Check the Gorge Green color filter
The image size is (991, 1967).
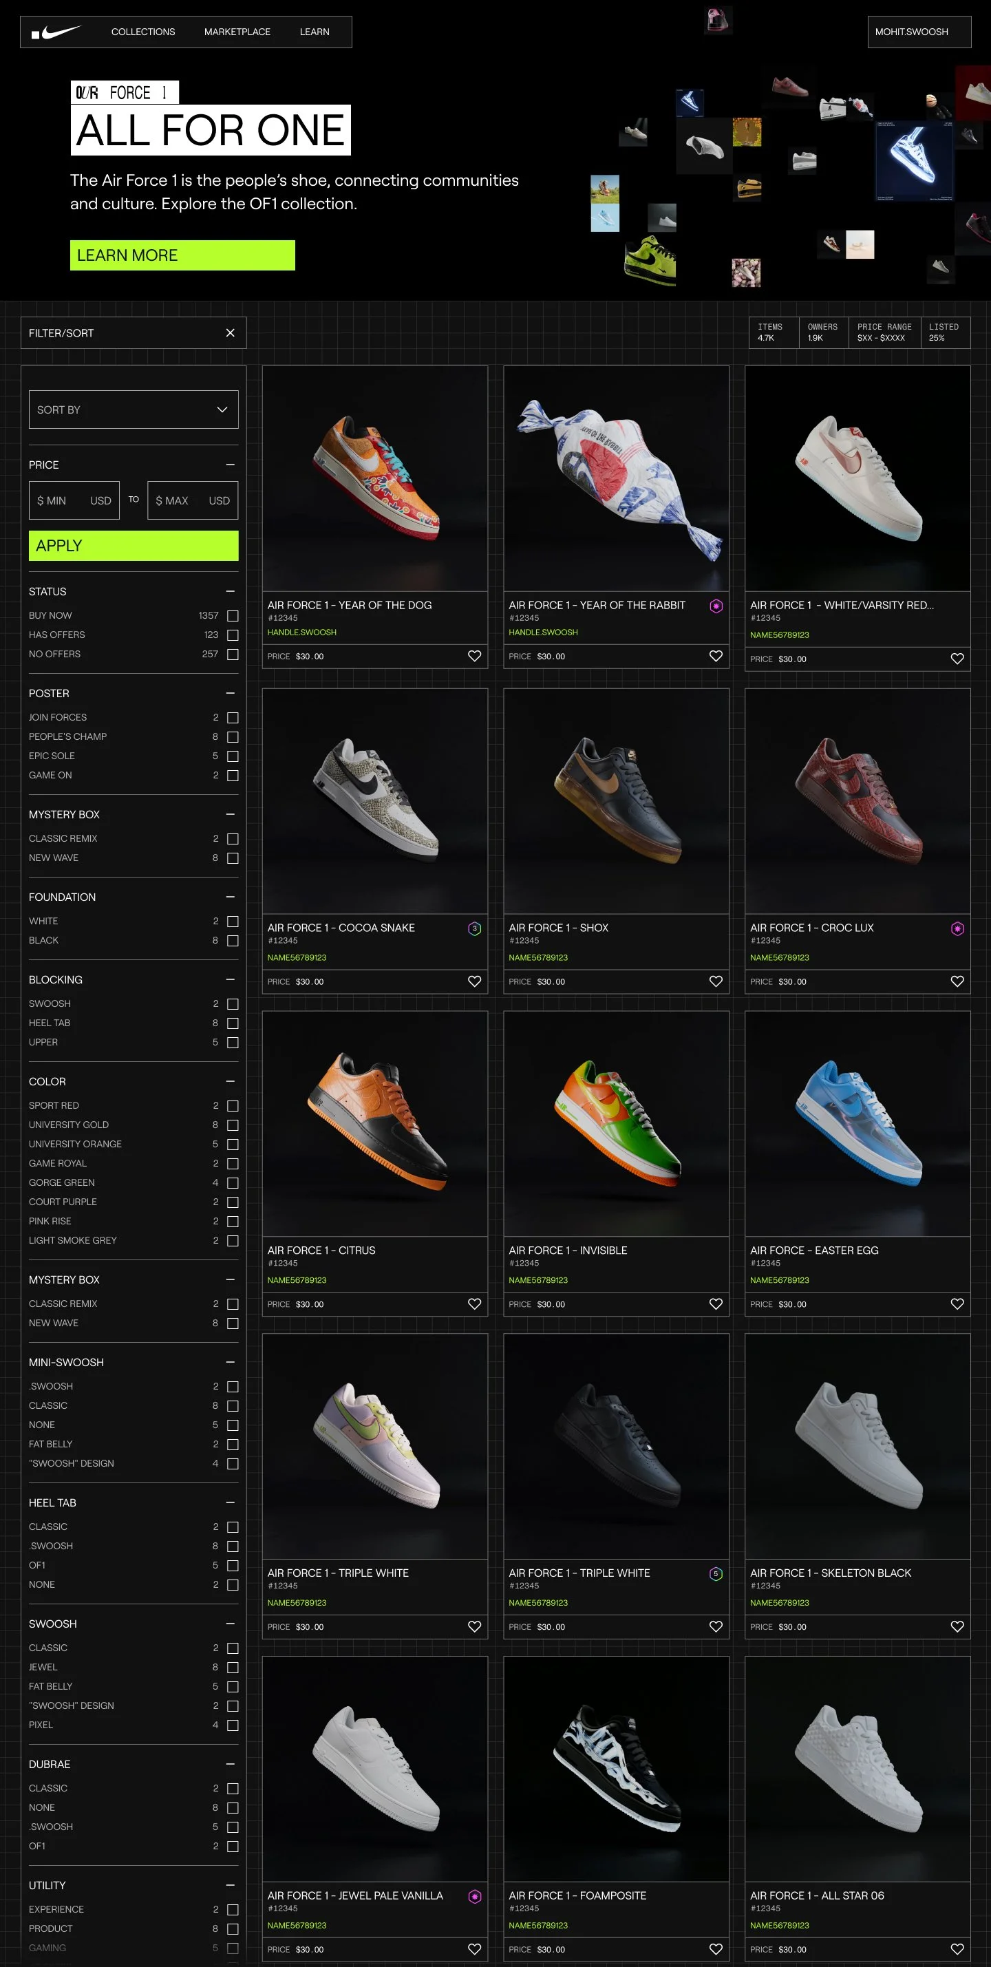tap(233, 1183)
